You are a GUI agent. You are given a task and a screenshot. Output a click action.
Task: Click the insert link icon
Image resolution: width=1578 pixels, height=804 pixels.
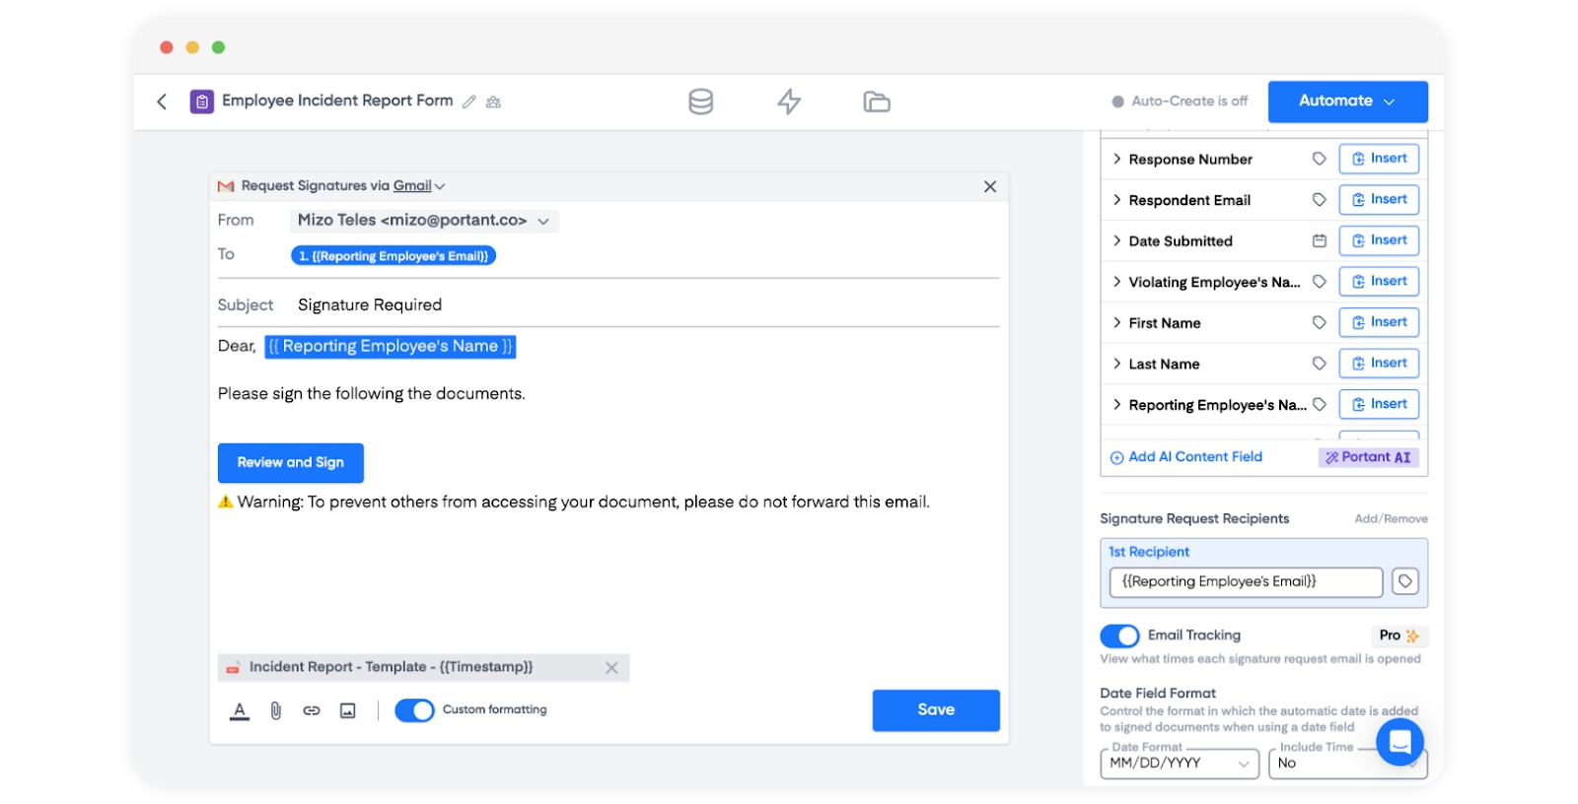(x=312, y=710)
